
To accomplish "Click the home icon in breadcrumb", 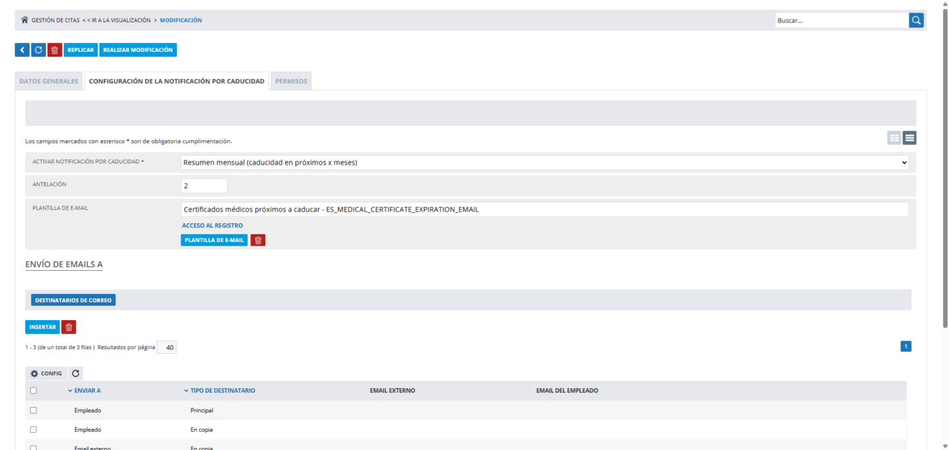I will [25, 20].
